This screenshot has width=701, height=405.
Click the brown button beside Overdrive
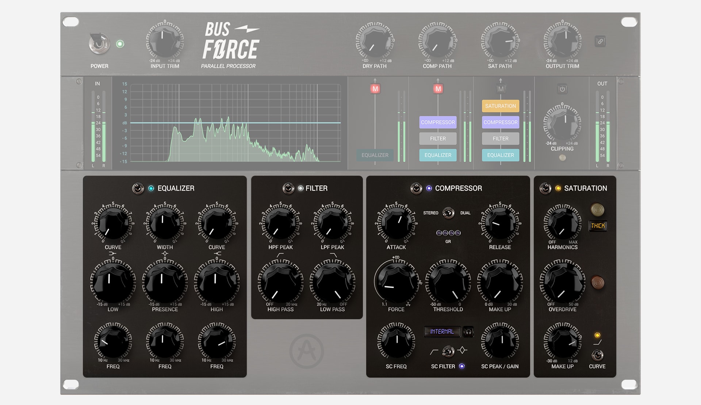pos(598,283)
